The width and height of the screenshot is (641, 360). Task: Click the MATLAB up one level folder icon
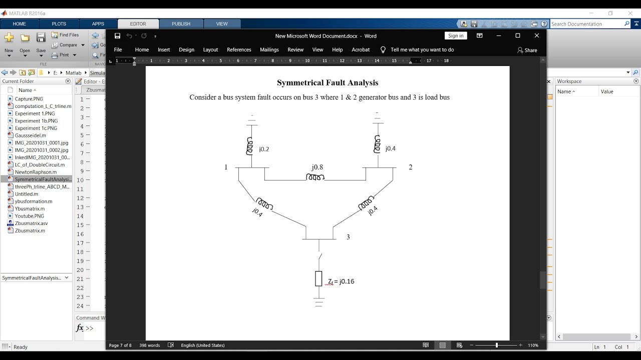(x=23, y=72)
